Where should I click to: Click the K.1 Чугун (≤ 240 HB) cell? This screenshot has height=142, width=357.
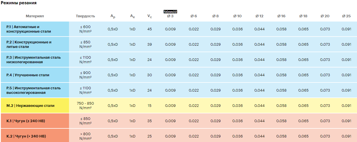(x=35, y=121)
